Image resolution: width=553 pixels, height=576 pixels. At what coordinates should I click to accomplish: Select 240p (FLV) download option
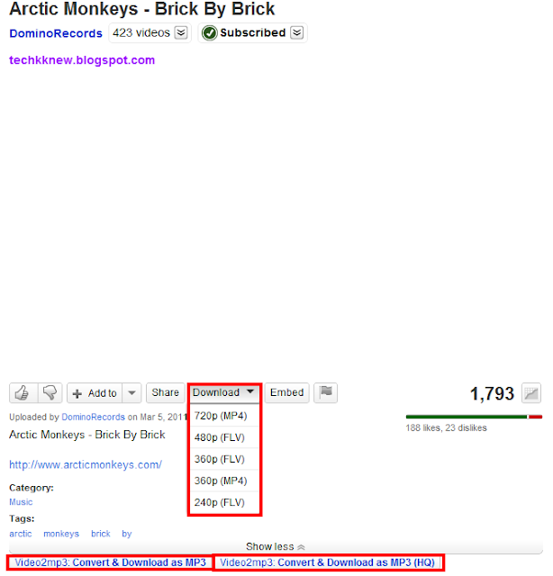[x=224, y=502]
